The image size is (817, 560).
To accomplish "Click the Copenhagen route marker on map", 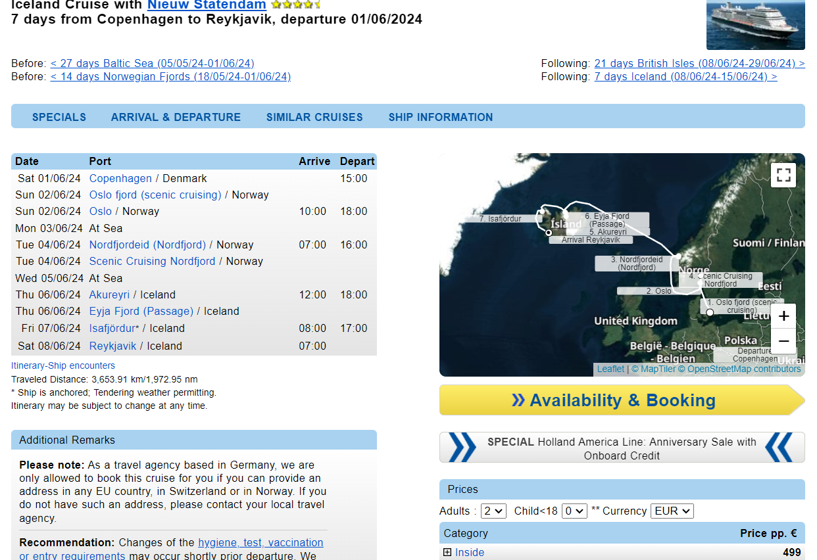I will coord(710,312).
